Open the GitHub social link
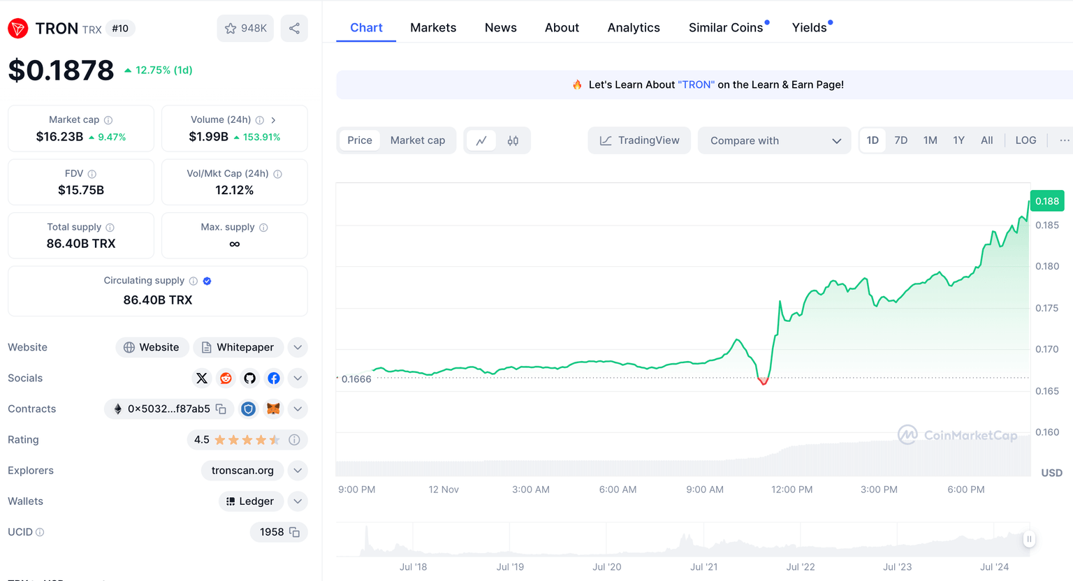 (249, 378)
